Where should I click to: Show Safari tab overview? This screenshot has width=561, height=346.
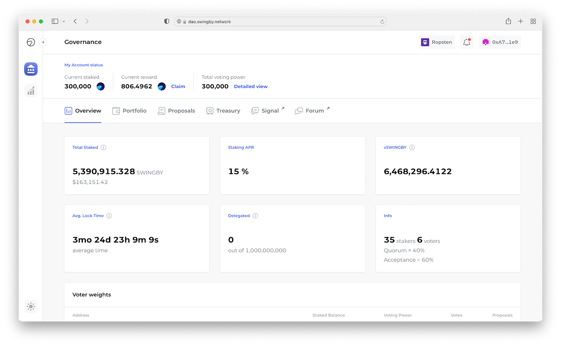point(533,22)
